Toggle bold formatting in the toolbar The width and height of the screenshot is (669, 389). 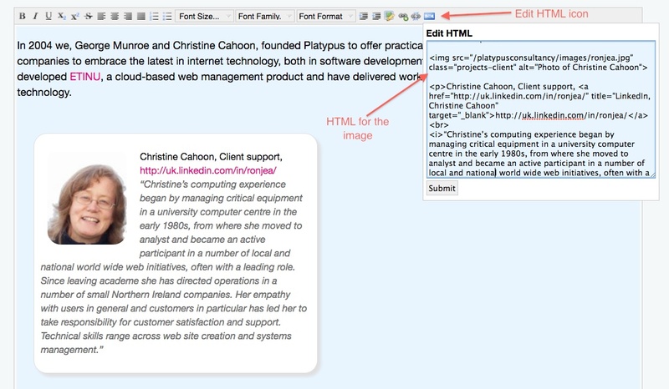point(23,16)
